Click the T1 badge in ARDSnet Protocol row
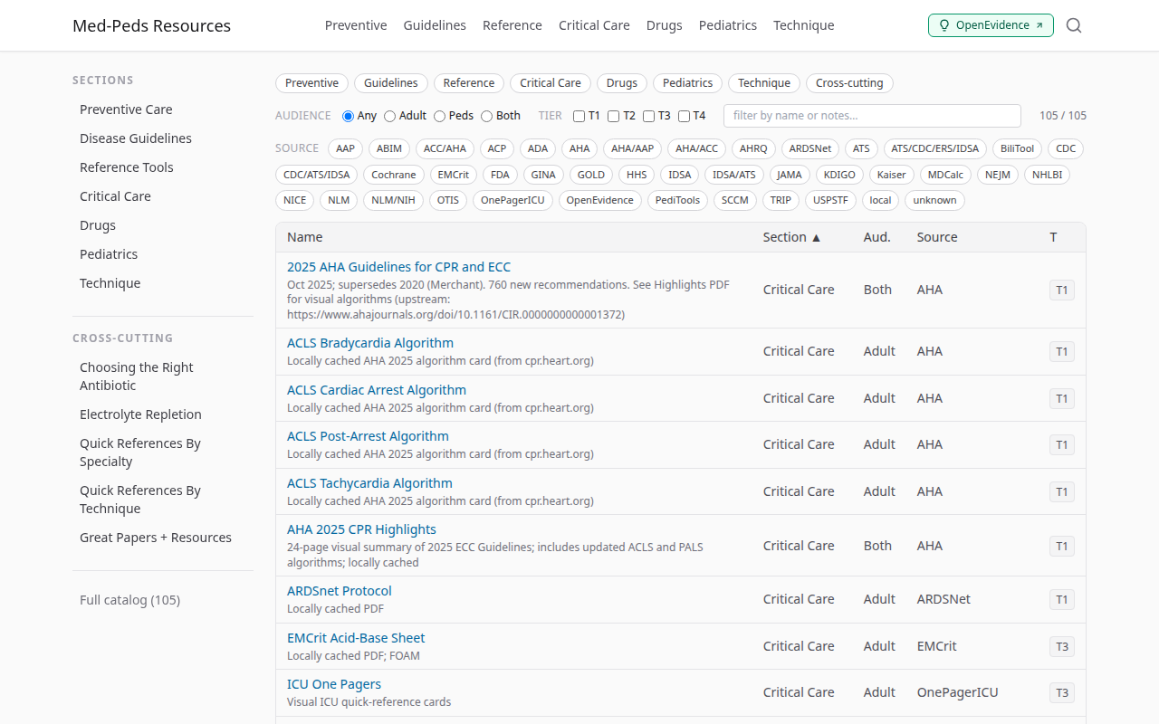Image resolution: width=1159 pixels, height=724 pixels. [x=1062, y=599]
